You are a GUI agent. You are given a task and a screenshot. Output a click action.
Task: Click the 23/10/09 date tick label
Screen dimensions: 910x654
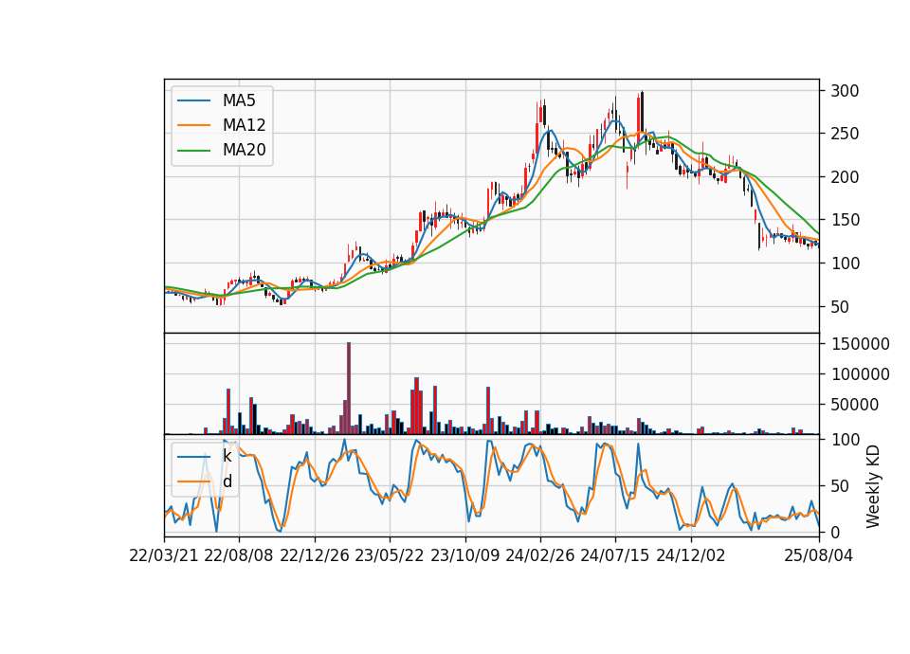464,555
